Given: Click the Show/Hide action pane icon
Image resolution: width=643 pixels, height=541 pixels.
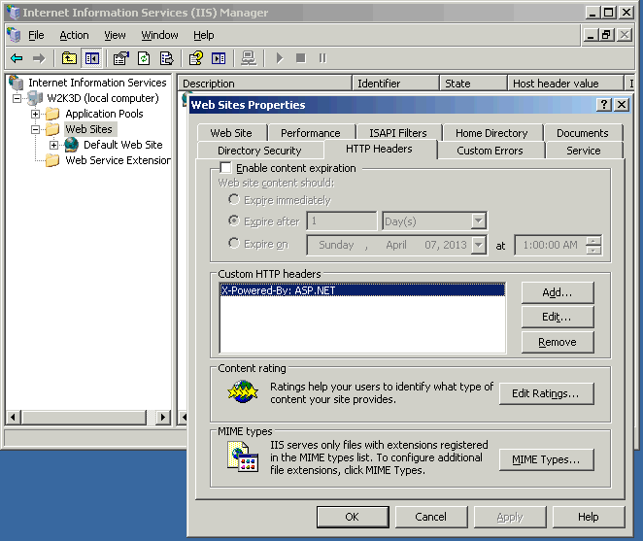Looking at the screenshot, I should click(219, 58).
